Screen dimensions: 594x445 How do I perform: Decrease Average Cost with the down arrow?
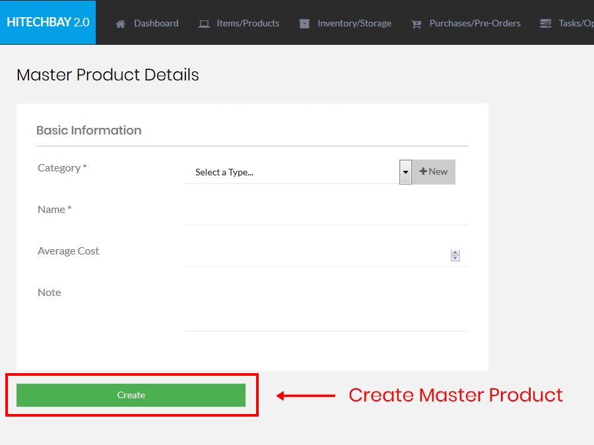pos(455,258)
